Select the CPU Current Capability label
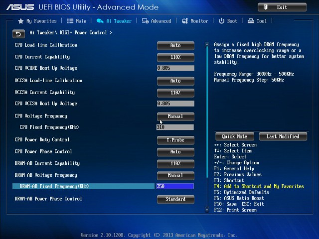This screenshot has height=239, width=319. [x=42, y=57]
